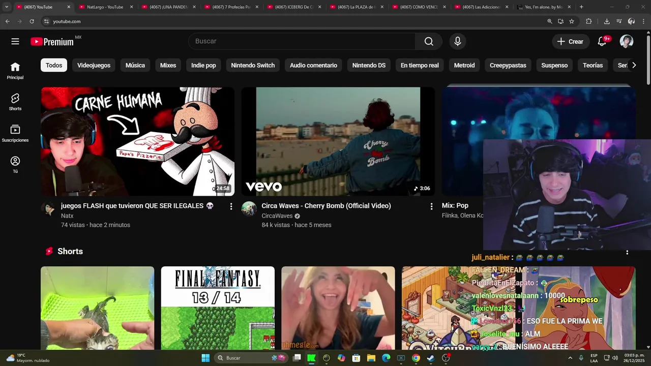Viewport: 651px width, 366px height.
Task: Open browser extensions puzzle icon
Action: (589, 21)
